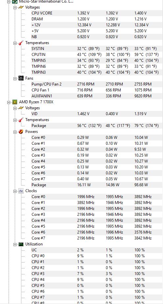Click the lightning bolt icon beside motherboard Voltages
Screen dimensions: 163x304
(21, 7)
